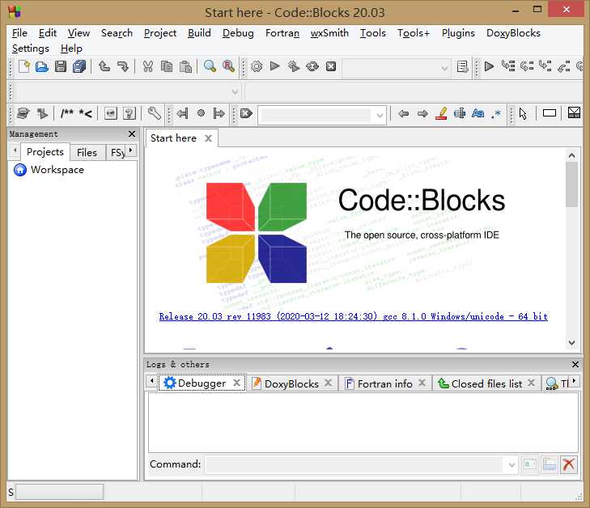Select the Projects tab
590x508 pixels.
[45, 151]
